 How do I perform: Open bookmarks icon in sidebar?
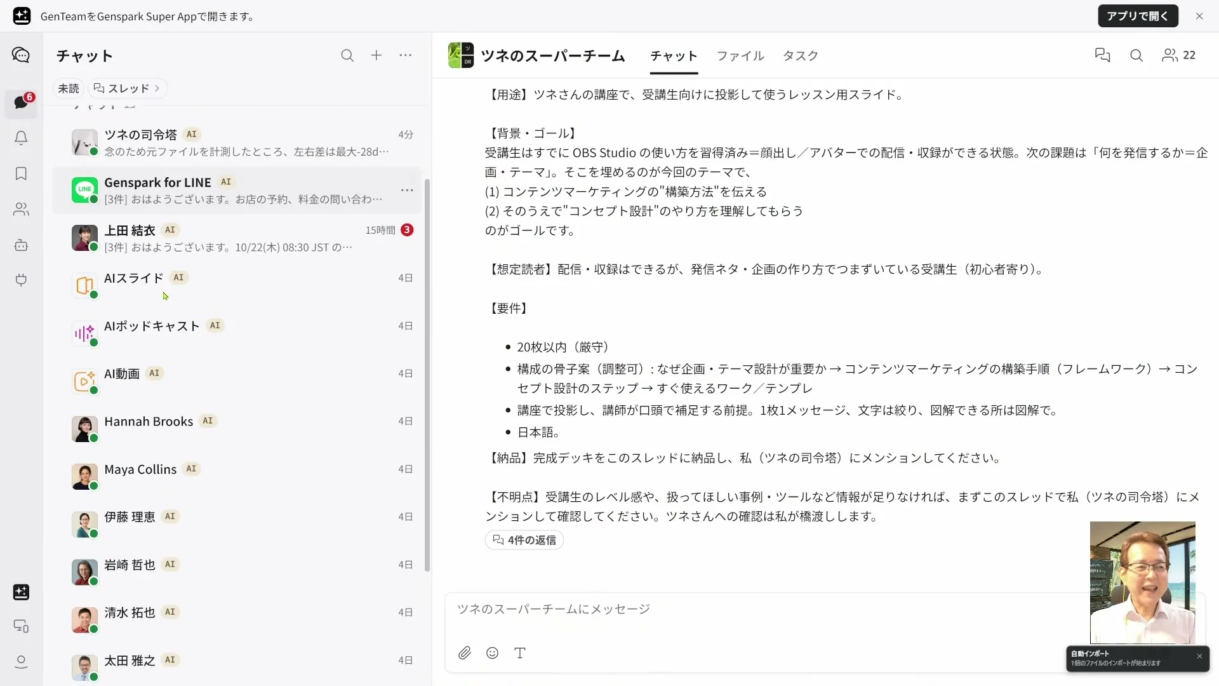point(21,173)
